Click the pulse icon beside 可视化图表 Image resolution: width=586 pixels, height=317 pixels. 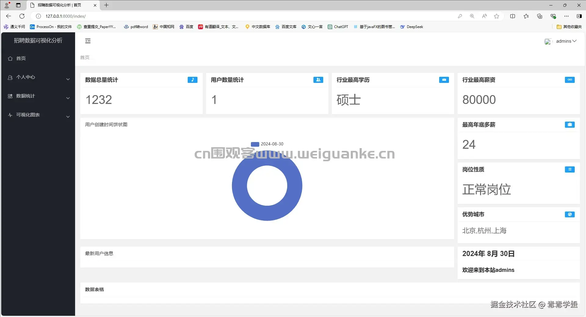(10, 115)
